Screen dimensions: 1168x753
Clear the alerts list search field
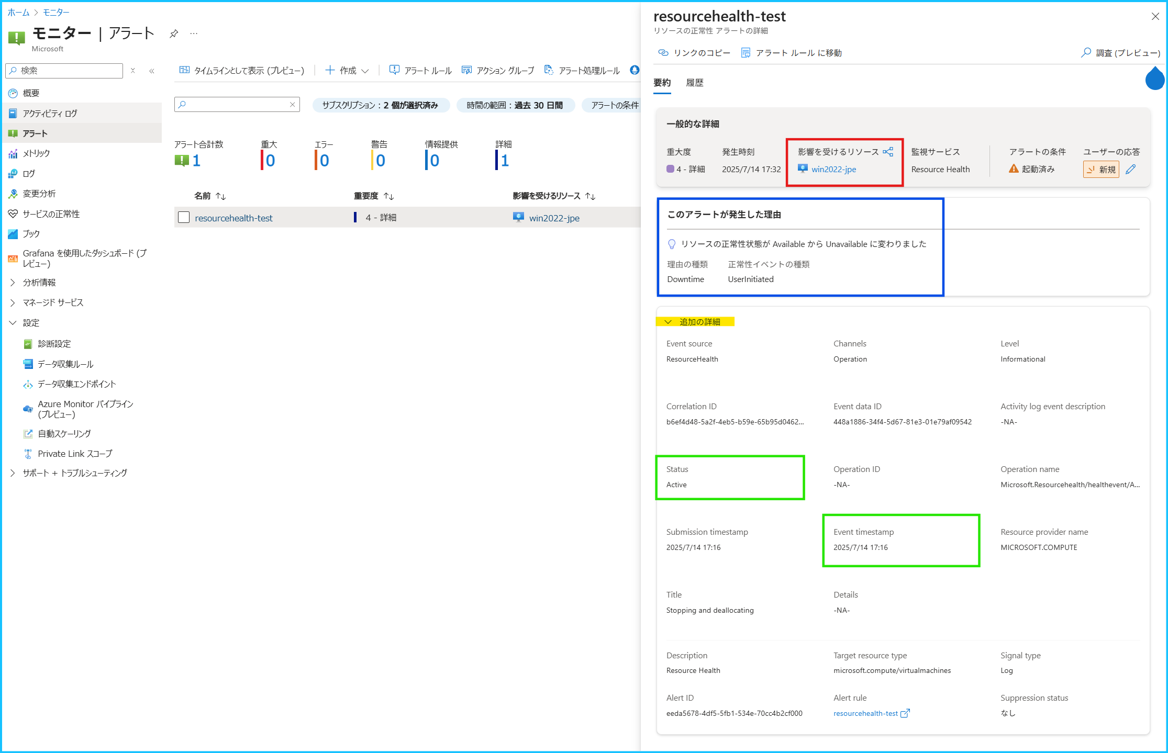292,105
